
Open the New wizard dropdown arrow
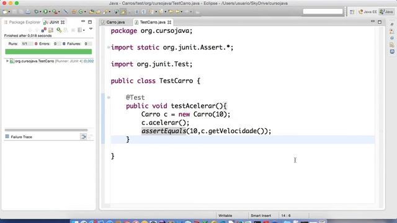(x=9, y=12)
